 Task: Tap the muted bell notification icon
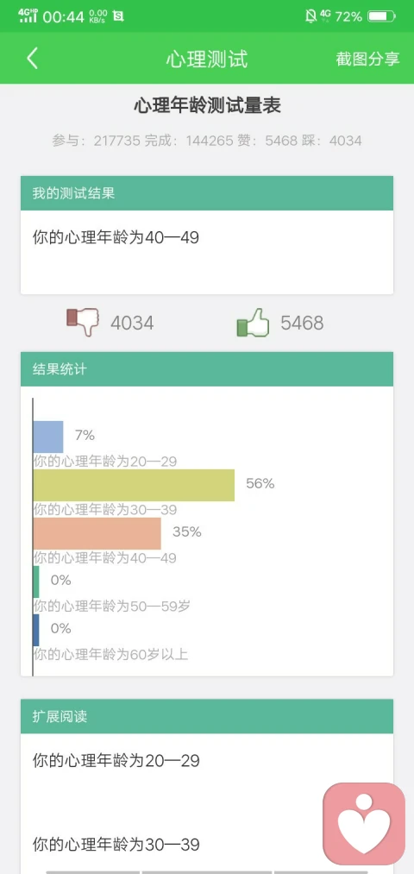point(310,16)
